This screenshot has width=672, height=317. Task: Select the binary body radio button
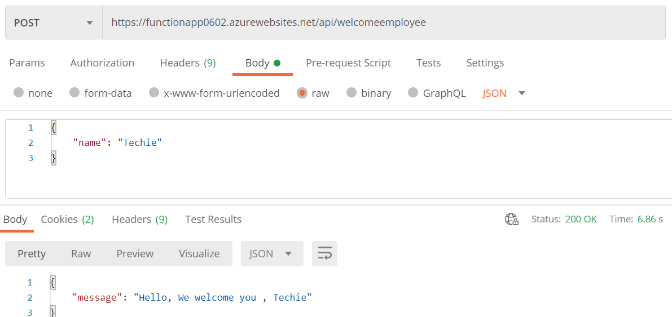pos(352,93)
